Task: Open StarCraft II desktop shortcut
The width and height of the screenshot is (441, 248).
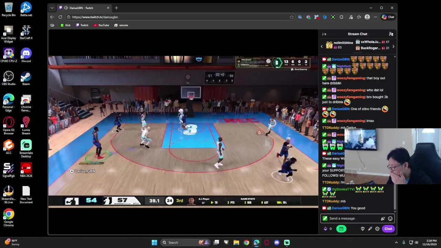Action: [x=26, y=32]
